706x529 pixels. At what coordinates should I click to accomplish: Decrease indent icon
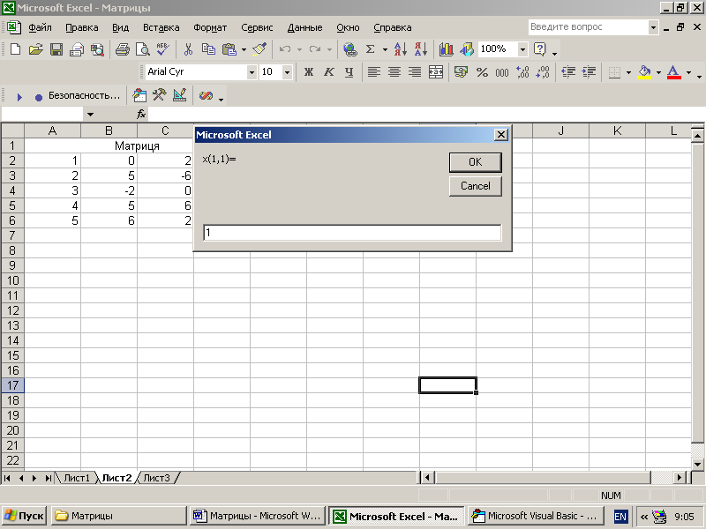568,72
